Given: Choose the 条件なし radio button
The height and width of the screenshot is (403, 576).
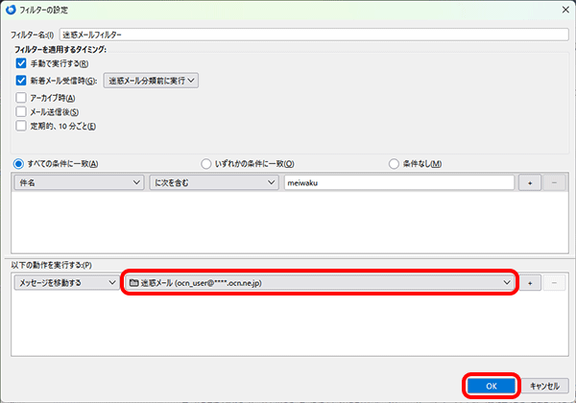Looking at the screenshot, I should click(x=394, y=163).
